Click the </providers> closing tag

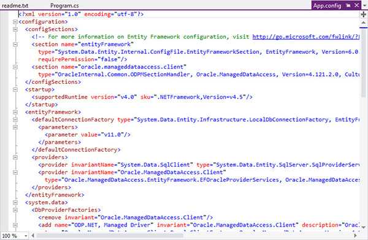pyautogui.click(x=51, y=187)
